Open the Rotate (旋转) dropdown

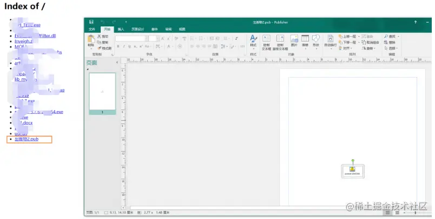click(x=368, y=48)
